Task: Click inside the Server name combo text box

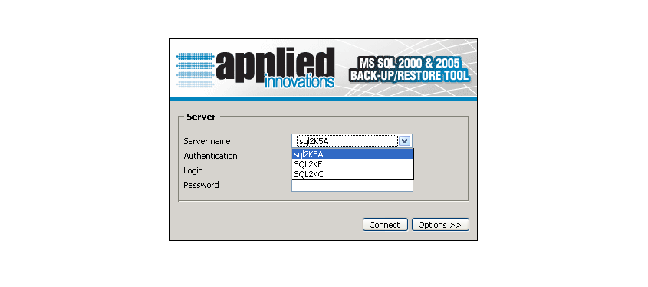Action: click(x=346, y=141)
